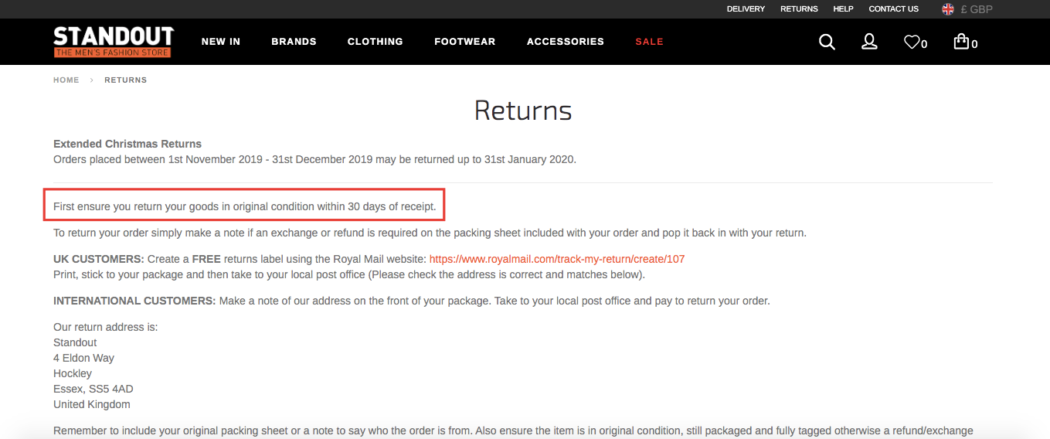Open the Accessories menu
The width and height of the screenshot is (1050, 439).
[x=565, y=42]
